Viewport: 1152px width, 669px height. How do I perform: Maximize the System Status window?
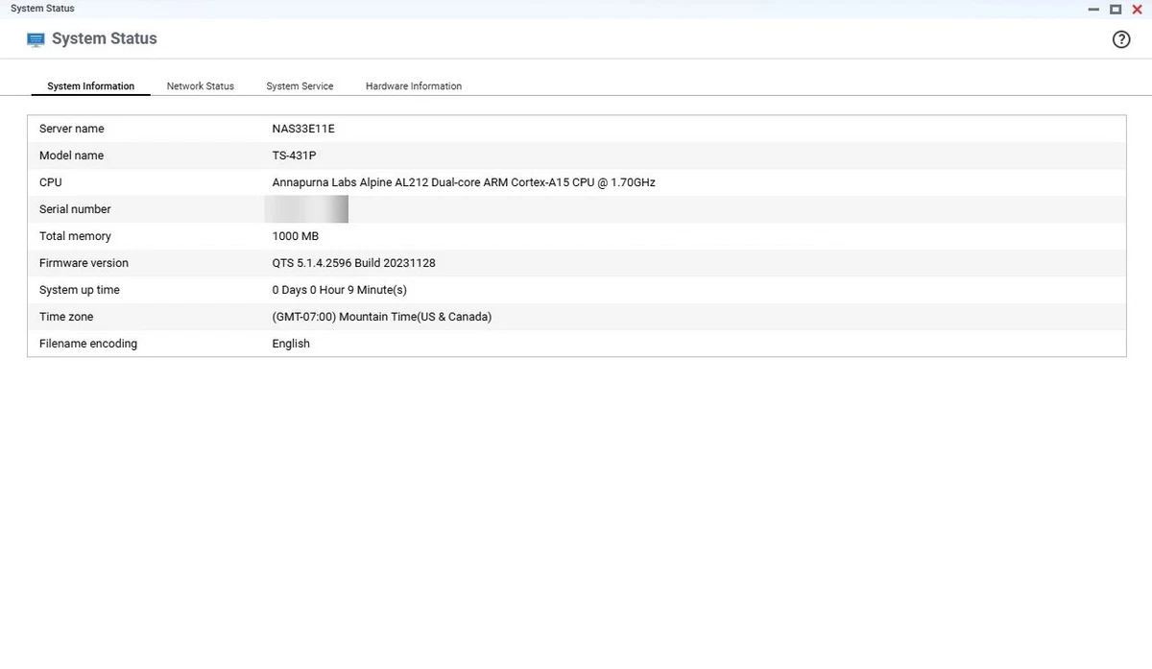1116,10
